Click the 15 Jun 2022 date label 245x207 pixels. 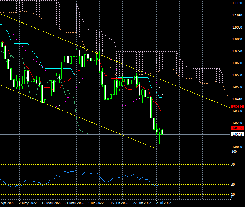[119, 203]
